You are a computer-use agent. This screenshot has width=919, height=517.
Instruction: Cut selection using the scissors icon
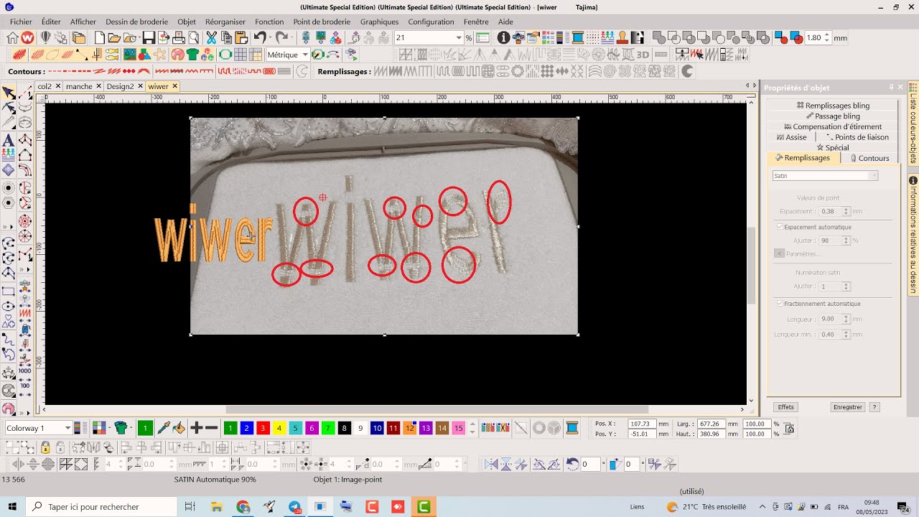[x=211, y=38]
